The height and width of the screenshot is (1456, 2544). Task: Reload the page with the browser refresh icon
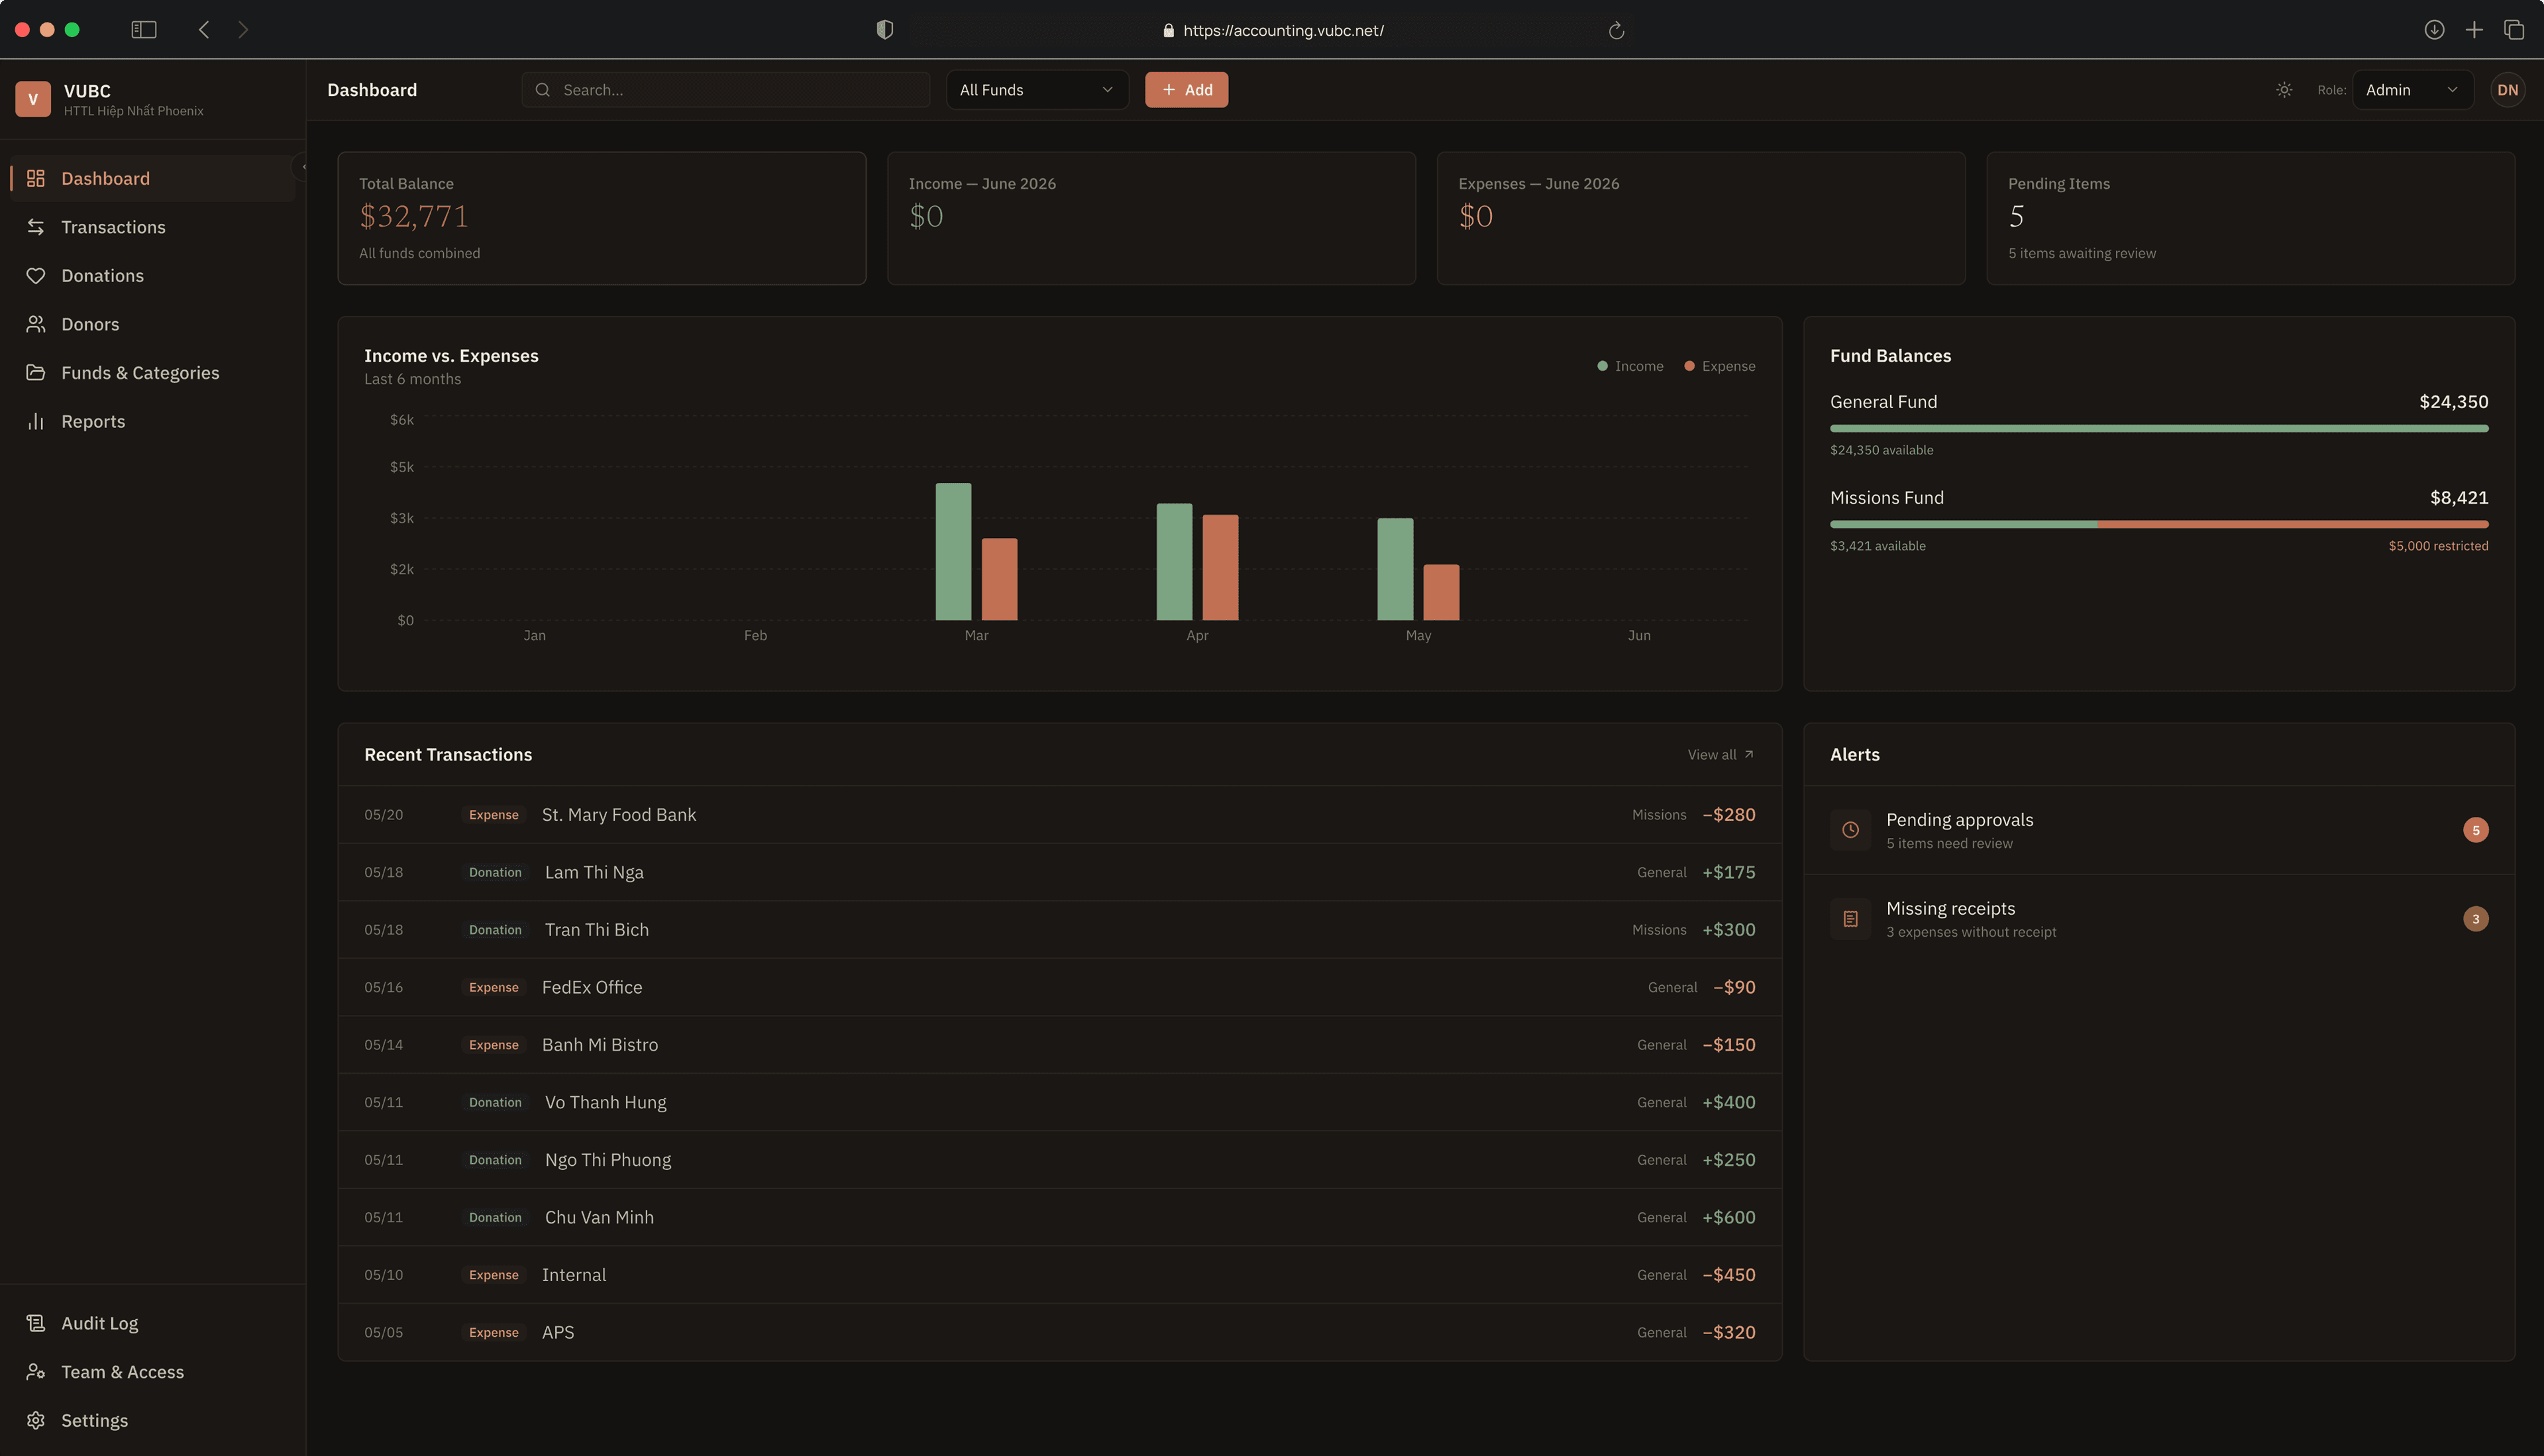(1616, 31)
